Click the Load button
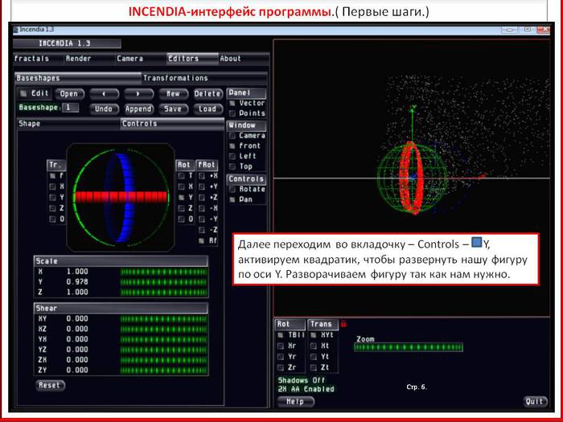 [x=208, y=109]
